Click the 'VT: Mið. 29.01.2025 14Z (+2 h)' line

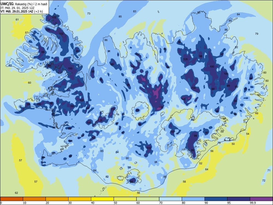(x=22, y=11)
